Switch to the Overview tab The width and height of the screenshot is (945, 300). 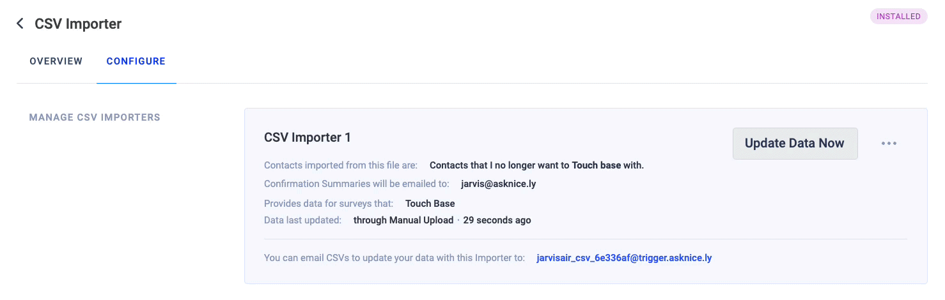(56, 61)
